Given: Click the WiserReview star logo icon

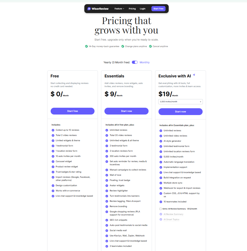Looking at the screenshot, I should pos(89,9).
